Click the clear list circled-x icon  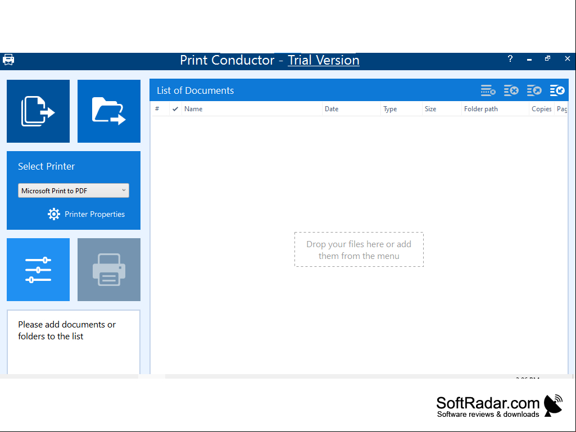point(511,90)
